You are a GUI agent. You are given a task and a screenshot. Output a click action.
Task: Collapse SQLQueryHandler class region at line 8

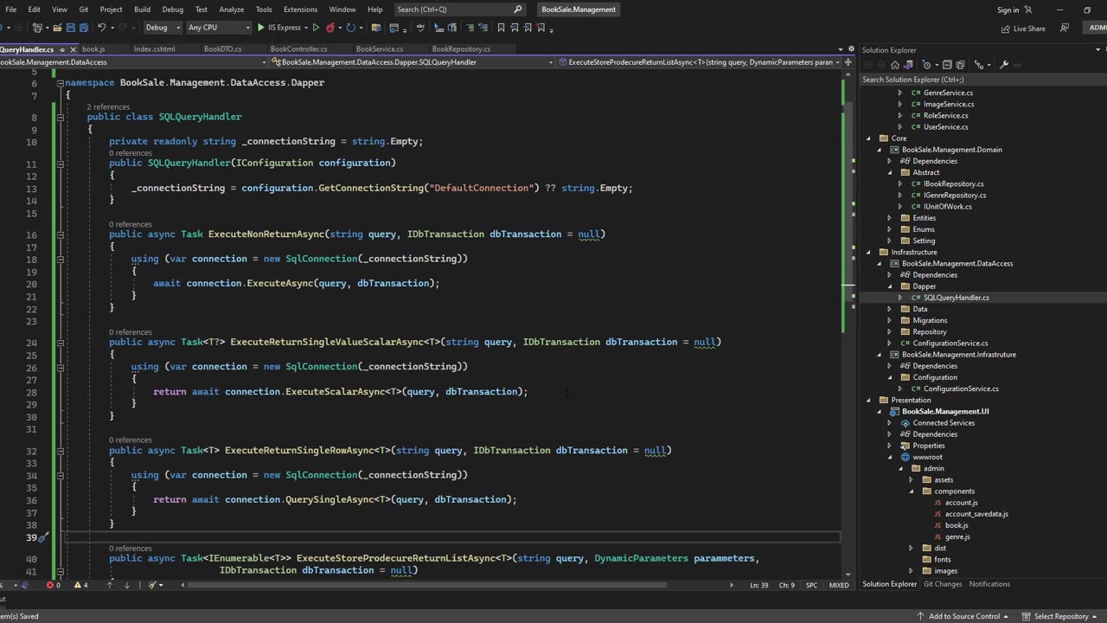click(x=61, y=117)
